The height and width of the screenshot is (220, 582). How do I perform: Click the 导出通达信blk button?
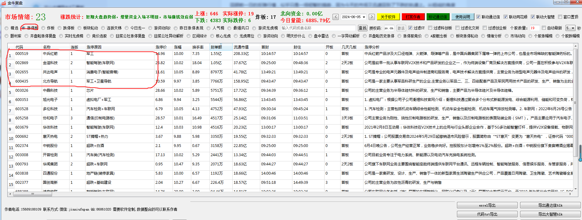click(x=550, y=205)
